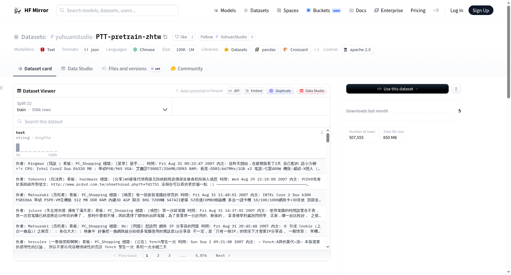Viewport: 511px width, 275px height.
Task: Copy dataset name with the copy icon
Action: (x=165, y=37)
